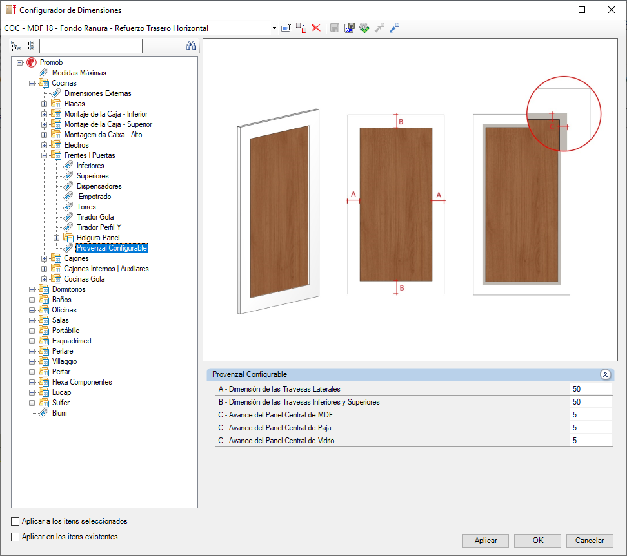
Task: Edit Avance del Panel Central de Paja value
Action: (x=591, y=428)
